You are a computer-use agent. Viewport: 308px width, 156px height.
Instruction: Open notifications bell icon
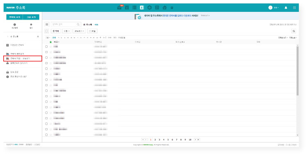pyautogui.click(x=286, y=8)
